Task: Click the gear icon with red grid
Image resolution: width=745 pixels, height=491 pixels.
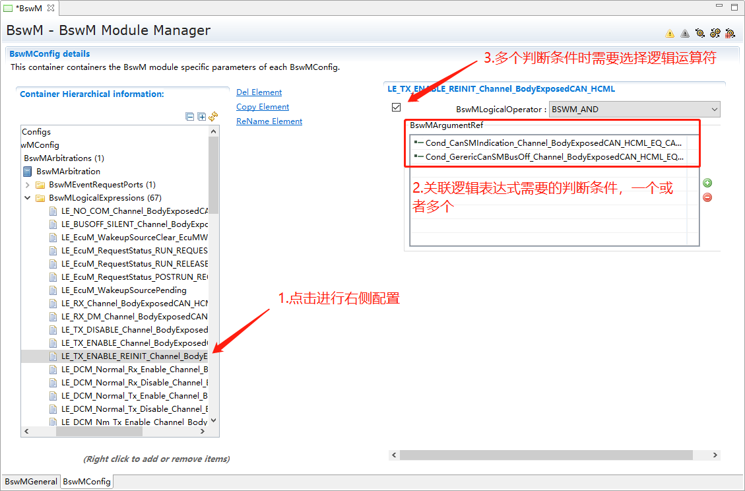Action: point(730,33)
